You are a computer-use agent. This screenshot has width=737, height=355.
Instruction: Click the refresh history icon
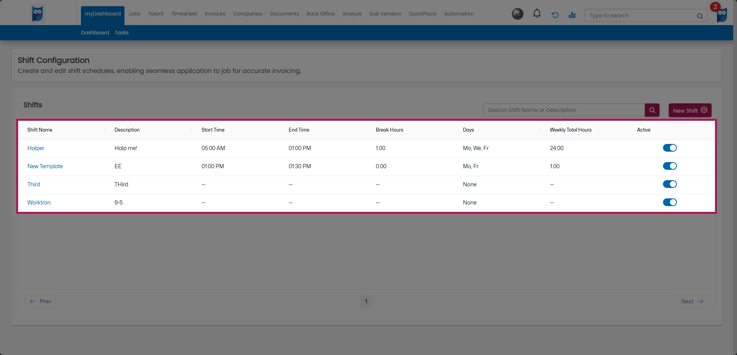point(555,15)
